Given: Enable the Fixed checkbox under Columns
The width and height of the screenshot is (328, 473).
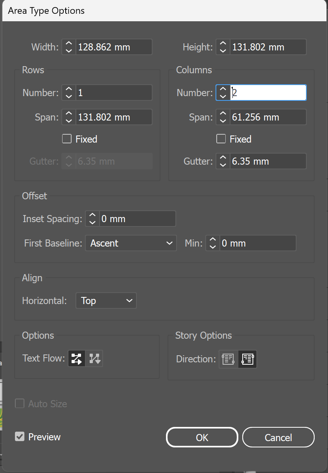Looking at the screenshot, I should [x=221, y=139].
